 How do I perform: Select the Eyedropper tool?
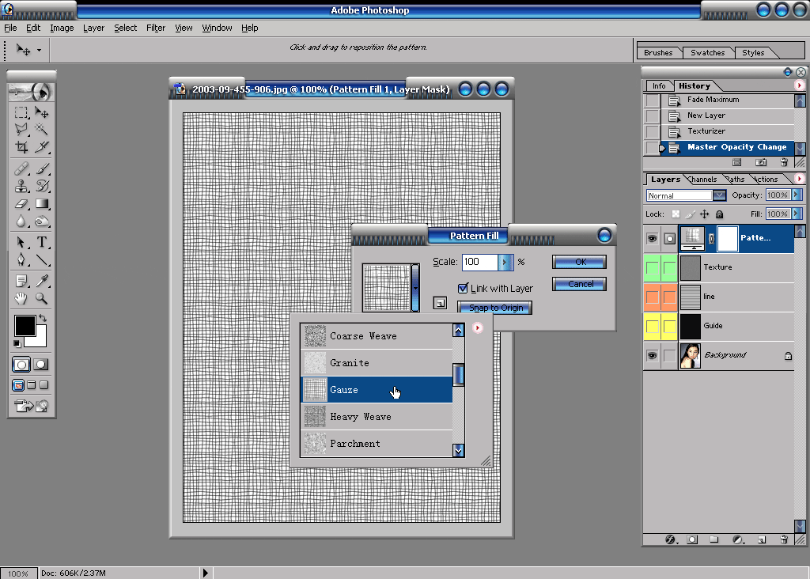point(41,281)
